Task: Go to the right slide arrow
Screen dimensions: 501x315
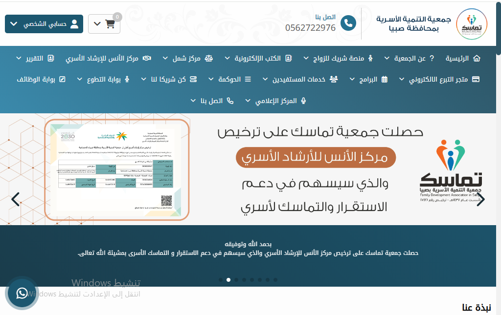Action: 480,200
